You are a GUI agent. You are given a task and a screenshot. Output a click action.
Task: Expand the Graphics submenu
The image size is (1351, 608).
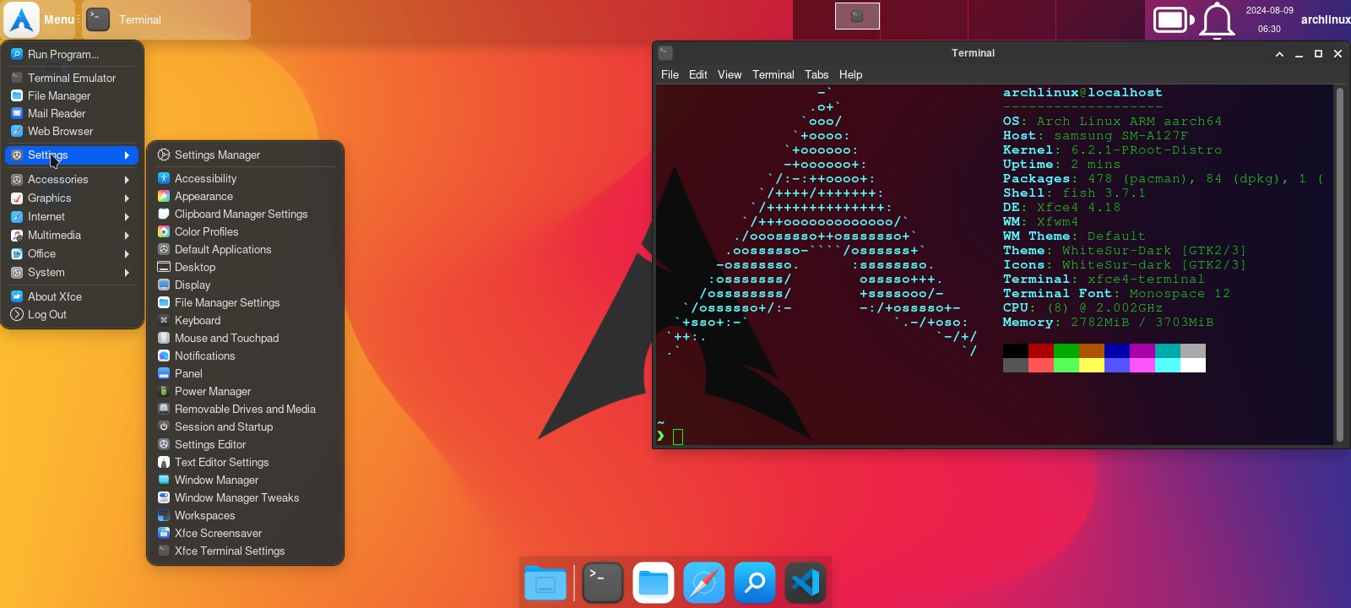click(x=72, y=198)
